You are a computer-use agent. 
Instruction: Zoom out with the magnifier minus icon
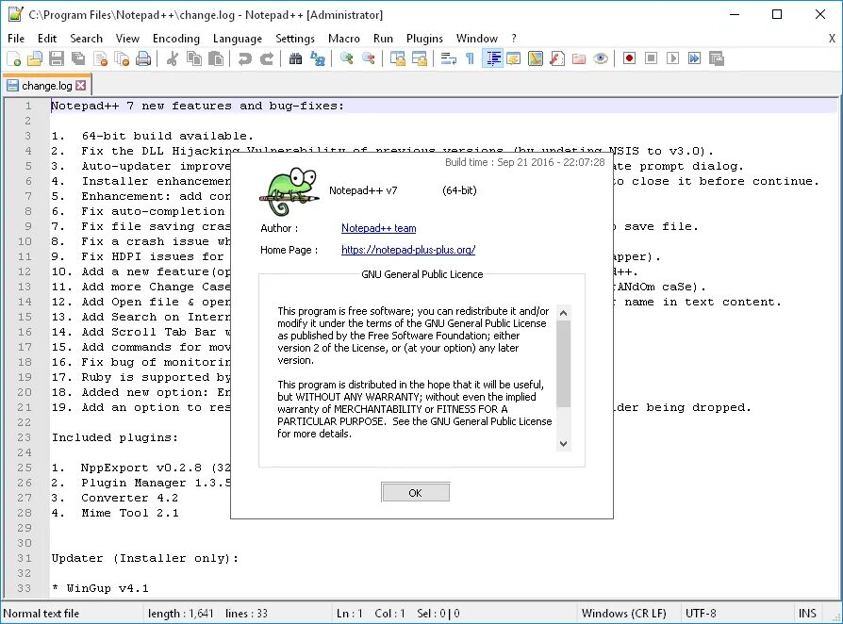coord(369,58)
